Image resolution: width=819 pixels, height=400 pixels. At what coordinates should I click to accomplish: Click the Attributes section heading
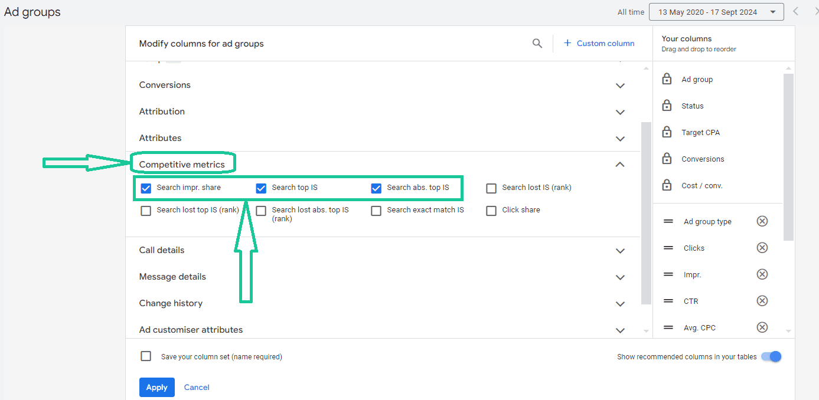[160, 138]
